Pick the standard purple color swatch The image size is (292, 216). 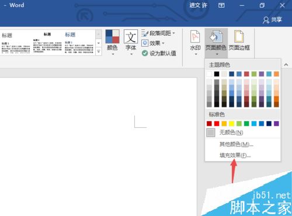tap(276, 124)
